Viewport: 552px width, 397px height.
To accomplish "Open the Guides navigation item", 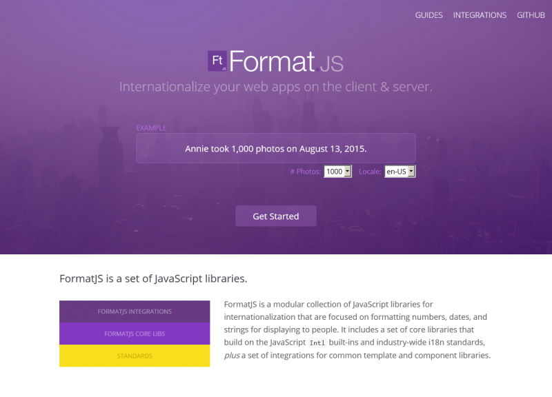I will coord(428,15).
